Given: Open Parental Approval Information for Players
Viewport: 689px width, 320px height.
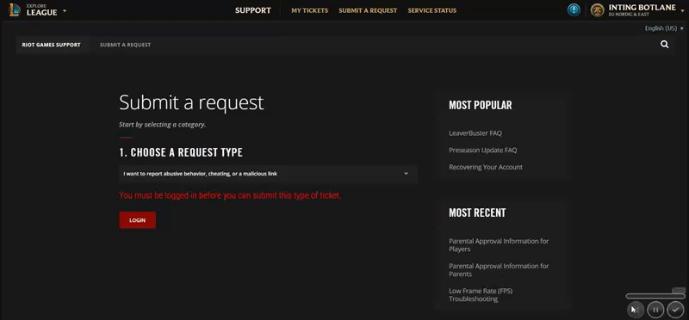Looking at the screenshot, I should point(499,245).
